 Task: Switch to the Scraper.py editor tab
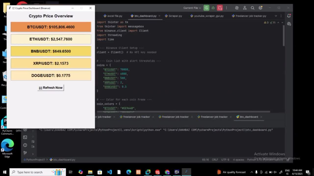pyautogui.click(x=173, y=16)
